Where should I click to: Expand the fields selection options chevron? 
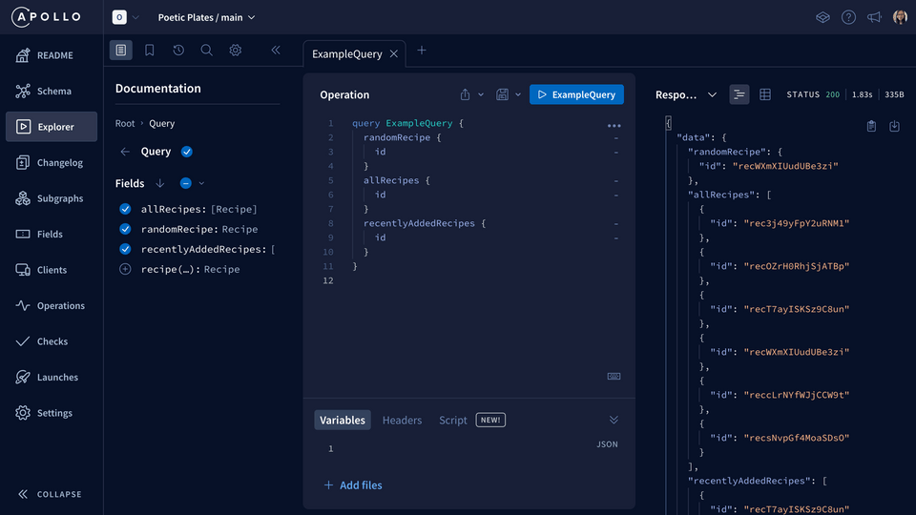point(201,183)
